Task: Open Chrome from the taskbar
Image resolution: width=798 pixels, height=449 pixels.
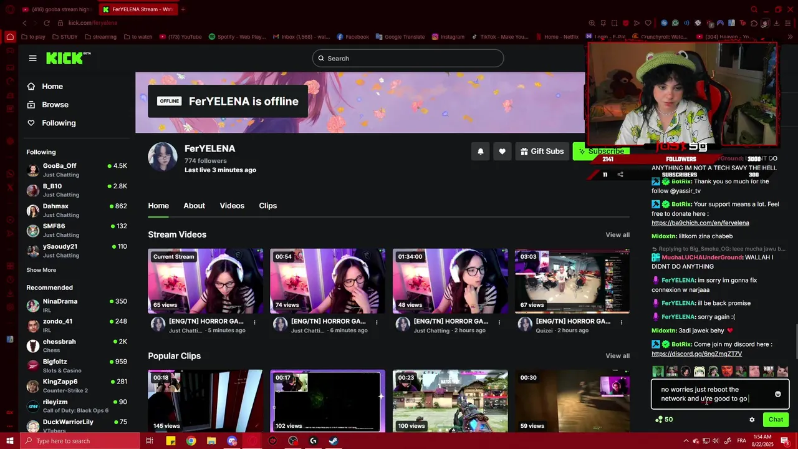Action: point(191,441)
